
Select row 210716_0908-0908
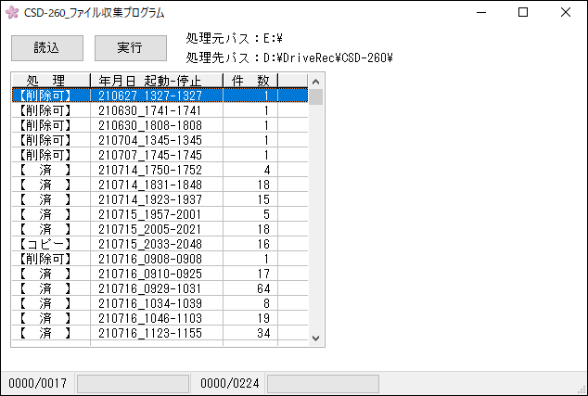click(x=160, y=259)
